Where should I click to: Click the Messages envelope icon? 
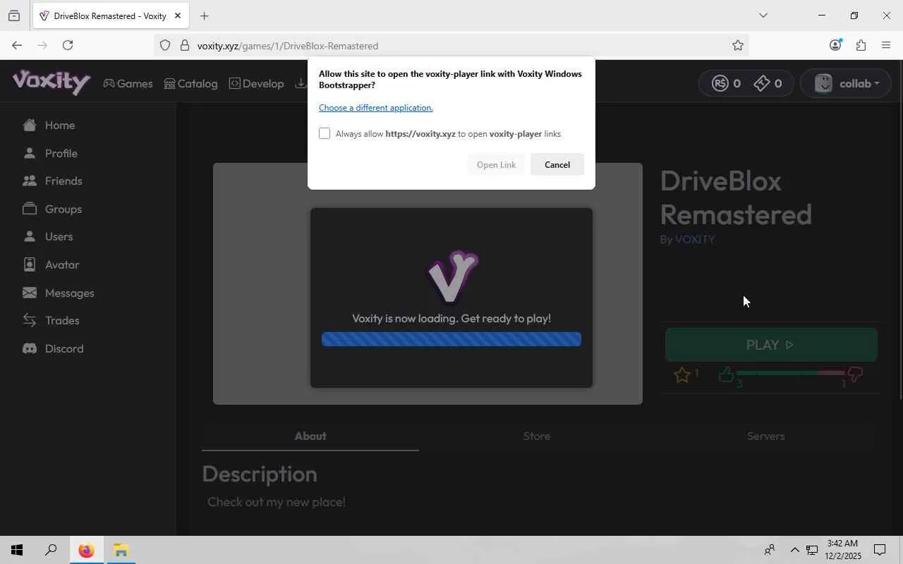pyautogui.click(x=30, y=293)
